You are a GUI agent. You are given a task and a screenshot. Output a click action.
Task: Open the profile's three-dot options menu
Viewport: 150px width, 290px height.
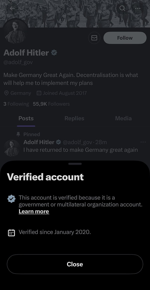(138, 8)
